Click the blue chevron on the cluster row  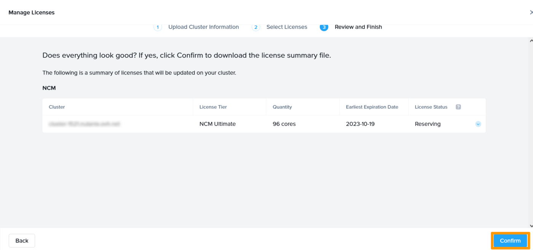pos(478,124)
